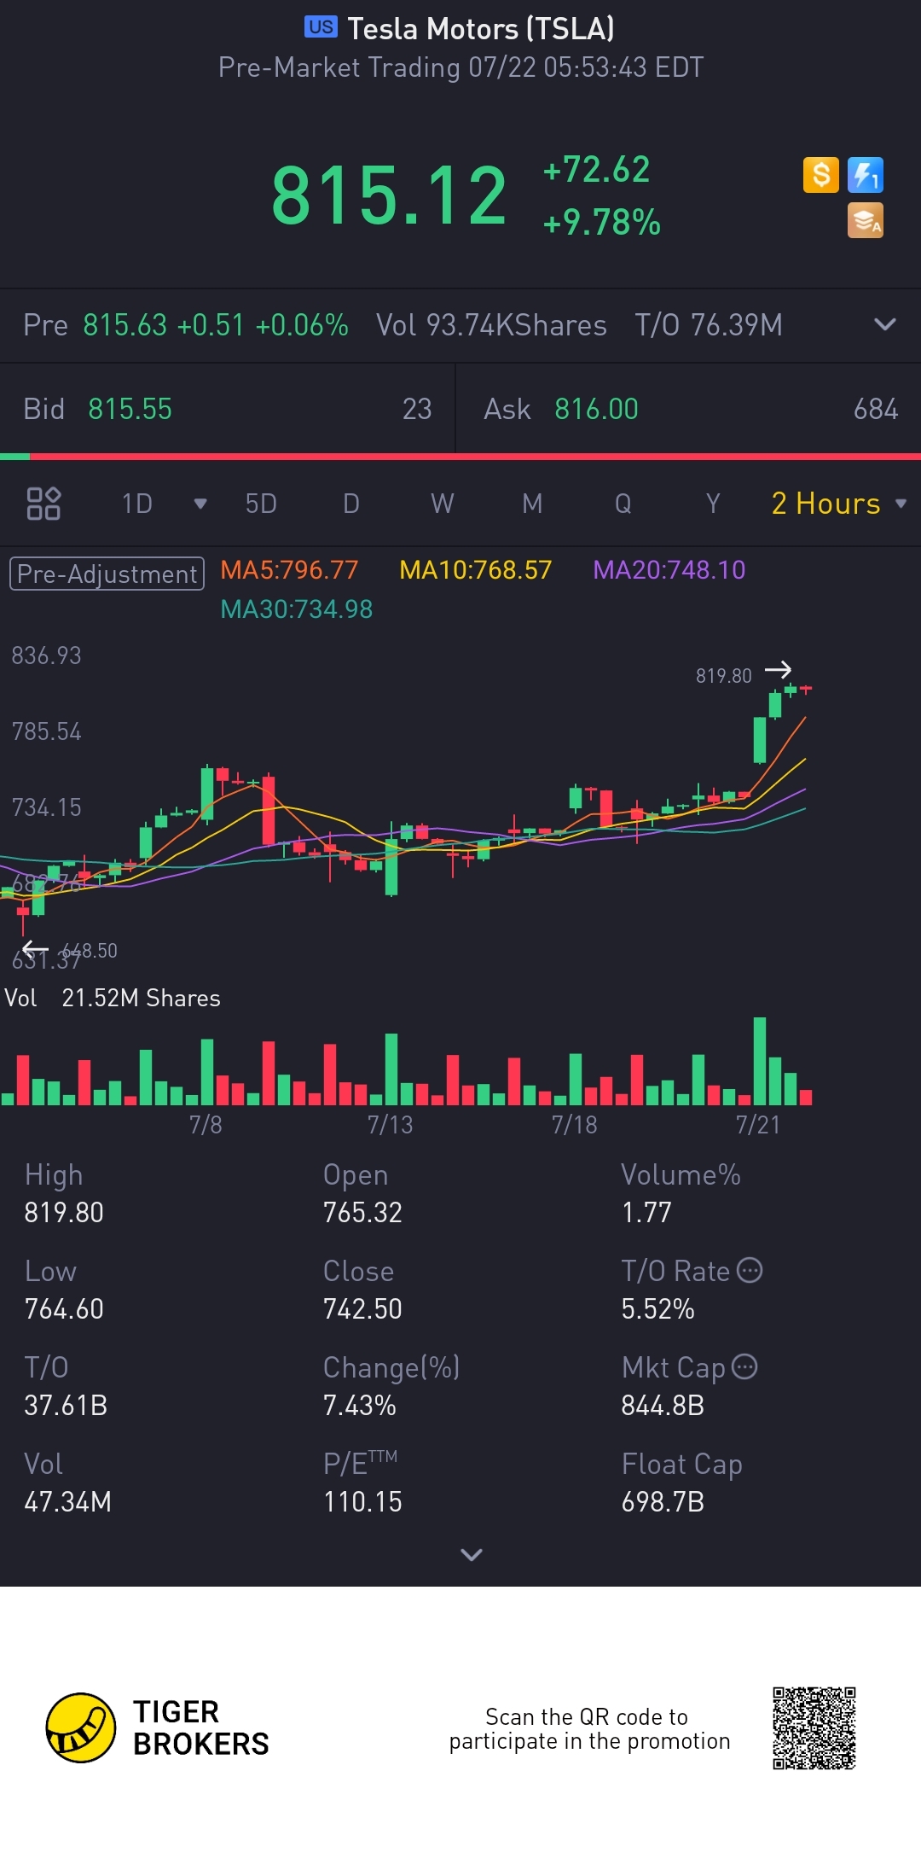Tap the left arrow by 648.50

[35, 948]
